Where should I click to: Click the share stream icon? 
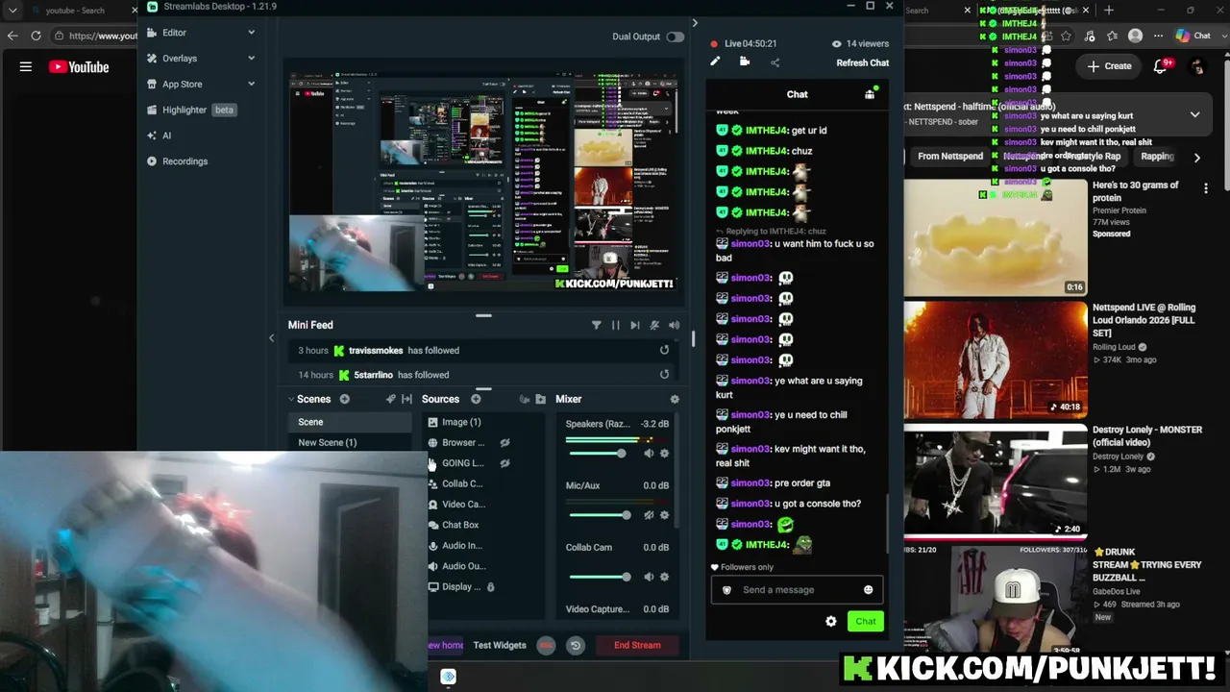[775, 62]
